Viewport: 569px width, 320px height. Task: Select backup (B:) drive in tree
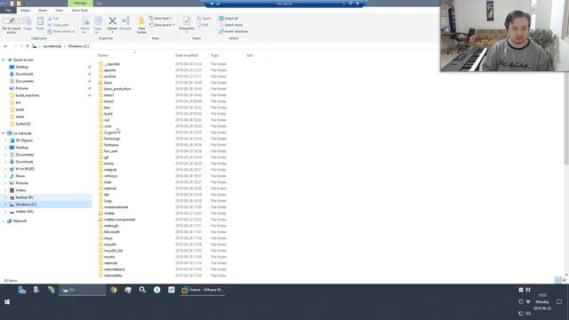tap(24, 197)
